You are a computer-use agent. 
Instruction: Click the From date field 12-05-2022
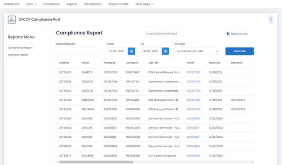pyautogui.click(x=117, y=51)
